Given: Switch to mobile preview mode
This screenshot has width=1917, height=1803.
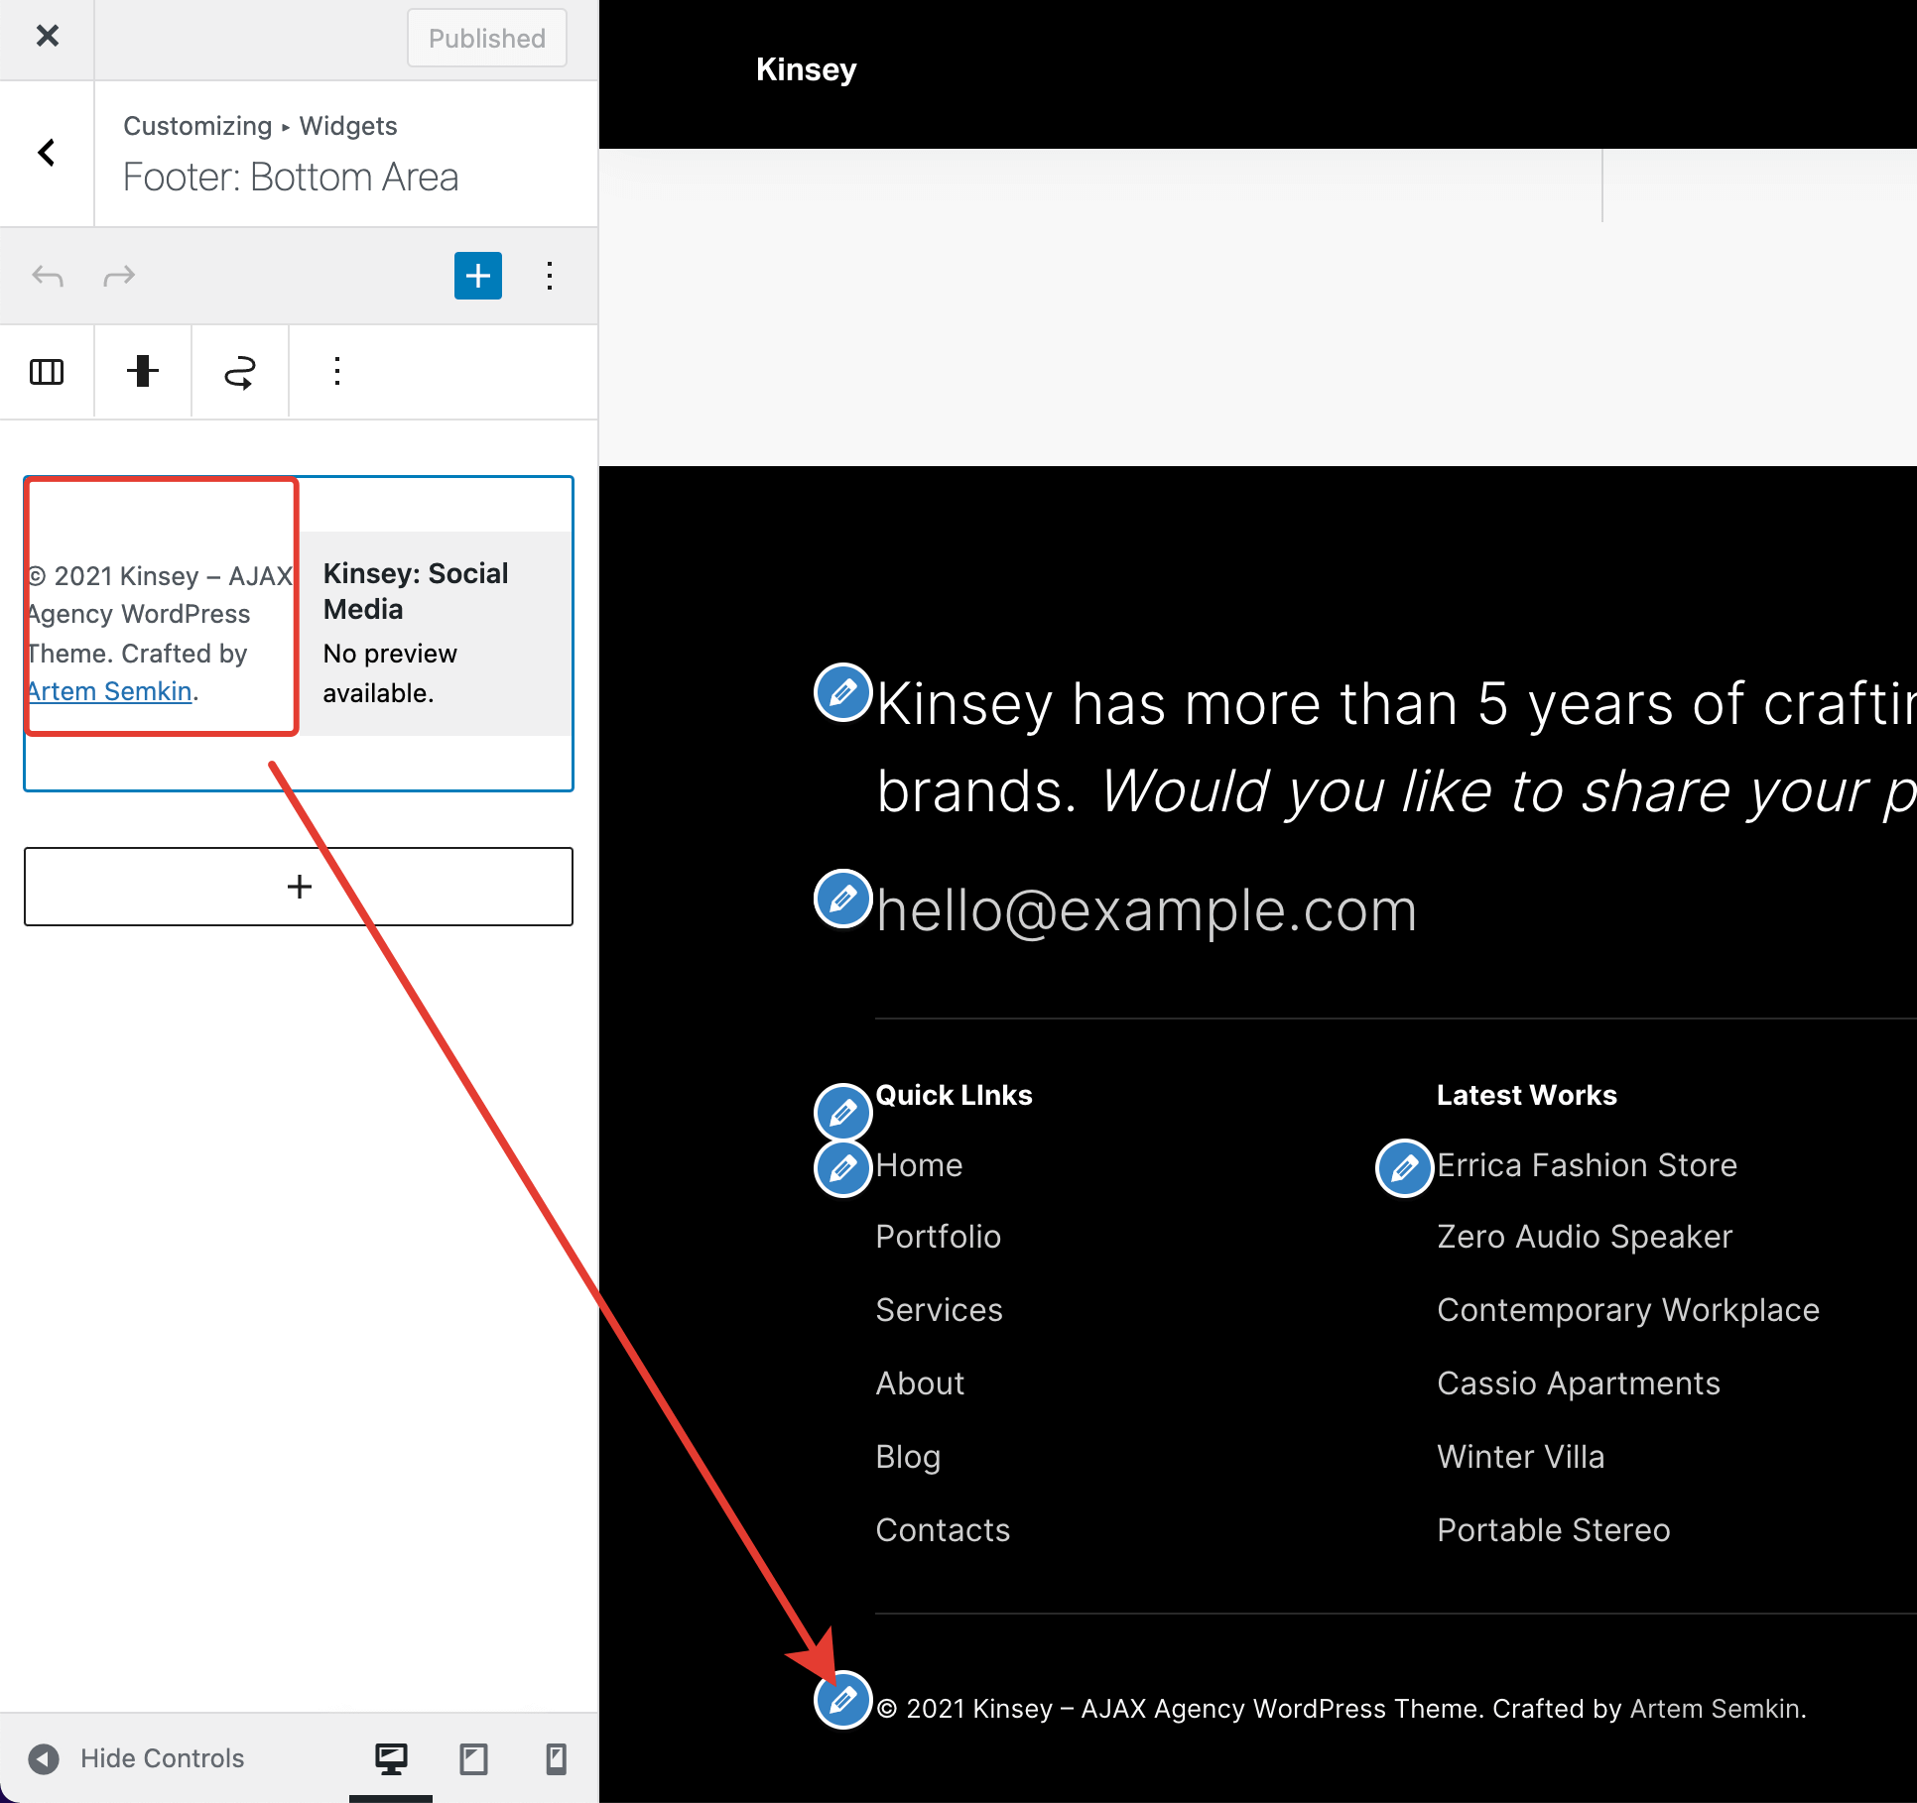Looking at the screenshot, I should pyautogui.click(x=556, y=1758).
